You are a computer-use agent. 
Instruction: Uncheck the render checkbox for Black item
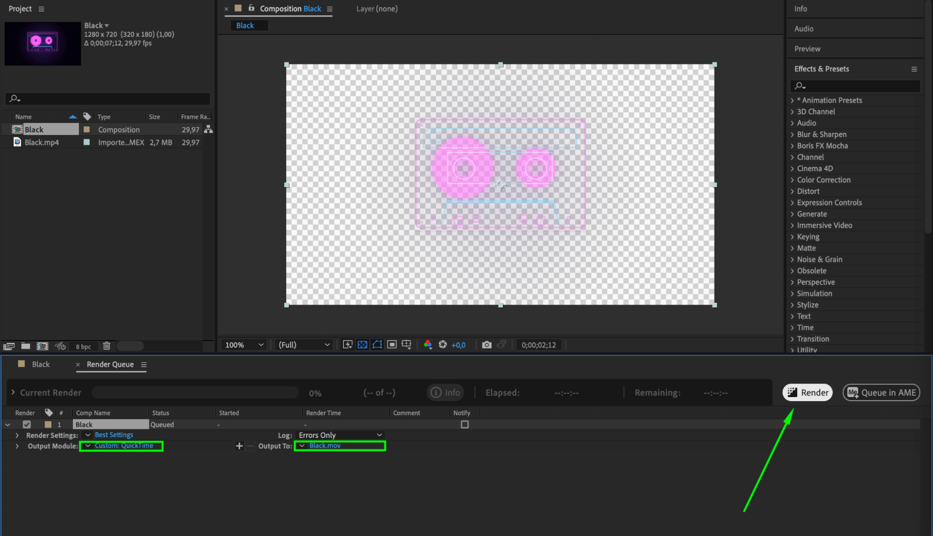(x=27, y=425)
